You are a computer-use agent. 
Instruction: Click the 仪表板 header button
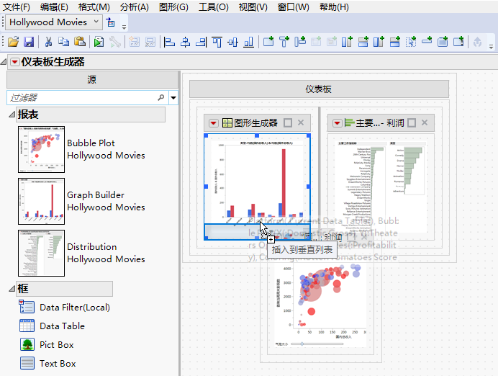click(319, 89)
